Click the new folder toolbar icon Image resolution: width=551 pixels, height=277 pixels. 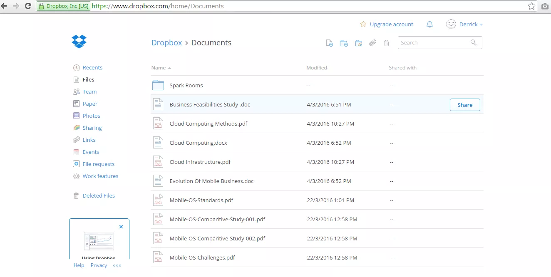click(x=344, y=43)
